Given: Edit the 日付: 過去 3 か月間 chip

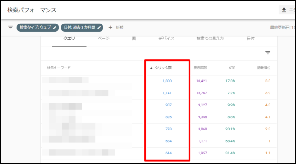Looking at the screenshot, I should tap(82, 28).
